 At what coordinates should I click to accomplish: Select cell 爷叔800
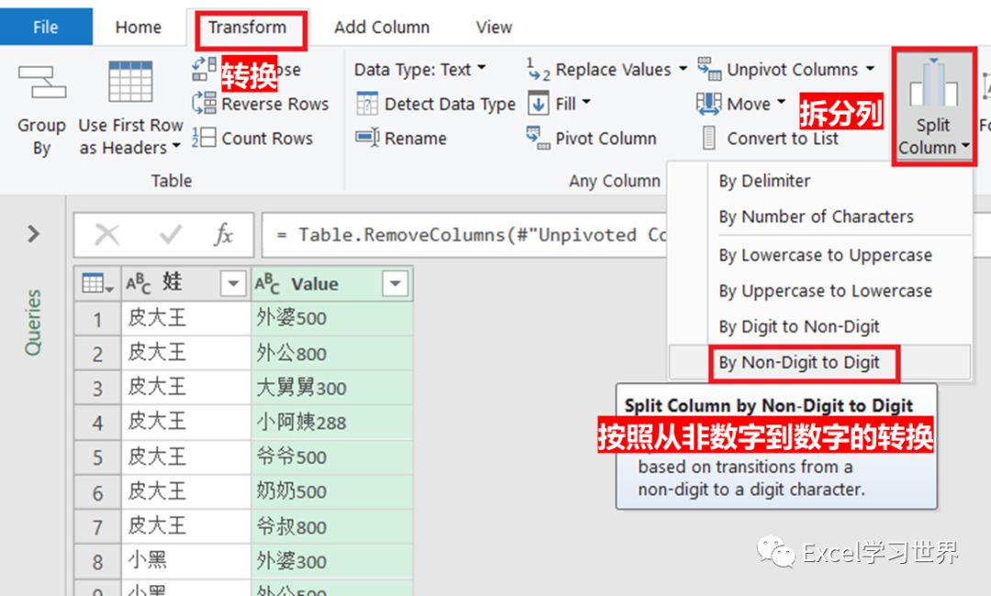(x=332, y=526)
